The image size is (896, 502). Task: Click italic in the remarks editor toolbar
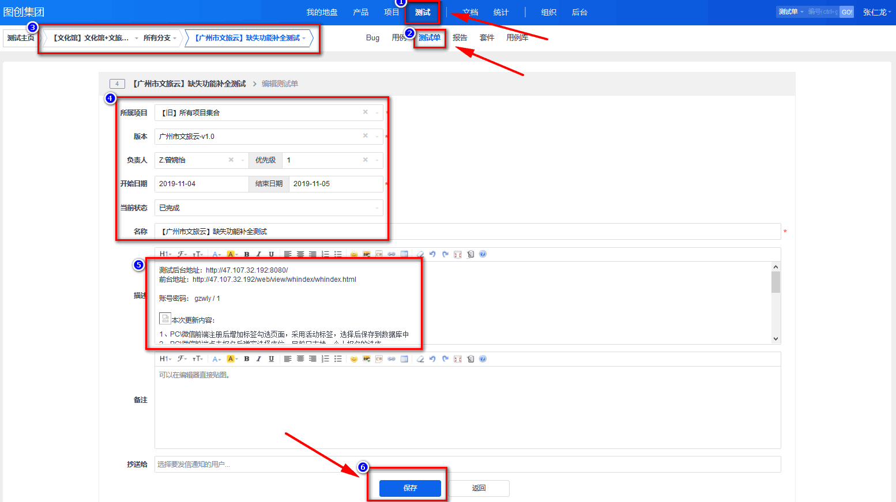[x=259, y=359]
